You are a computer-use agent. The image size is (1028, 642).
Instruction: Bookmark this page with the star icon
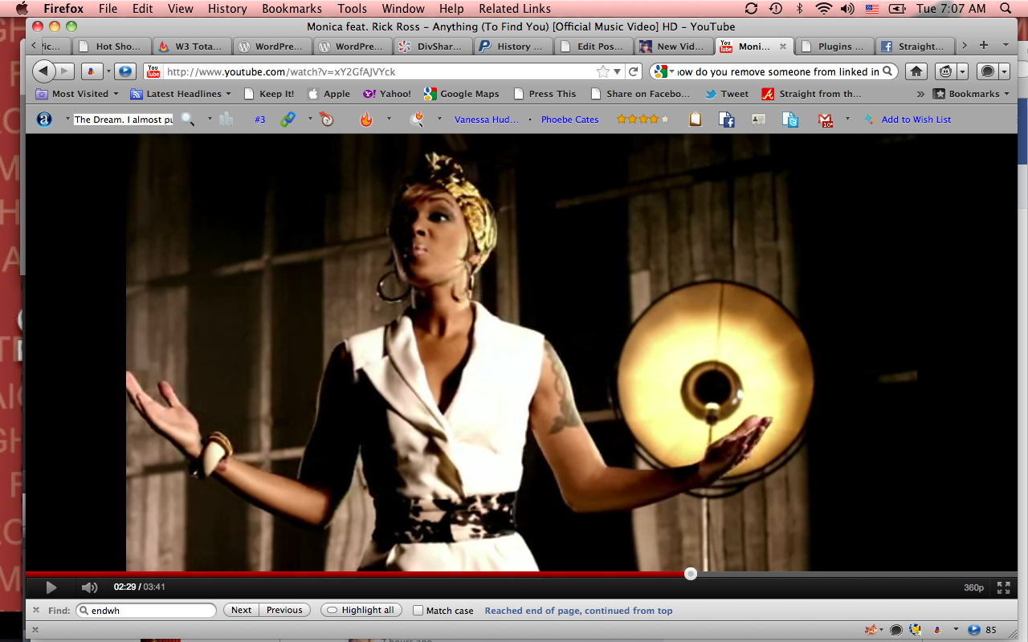pos(603,71)
